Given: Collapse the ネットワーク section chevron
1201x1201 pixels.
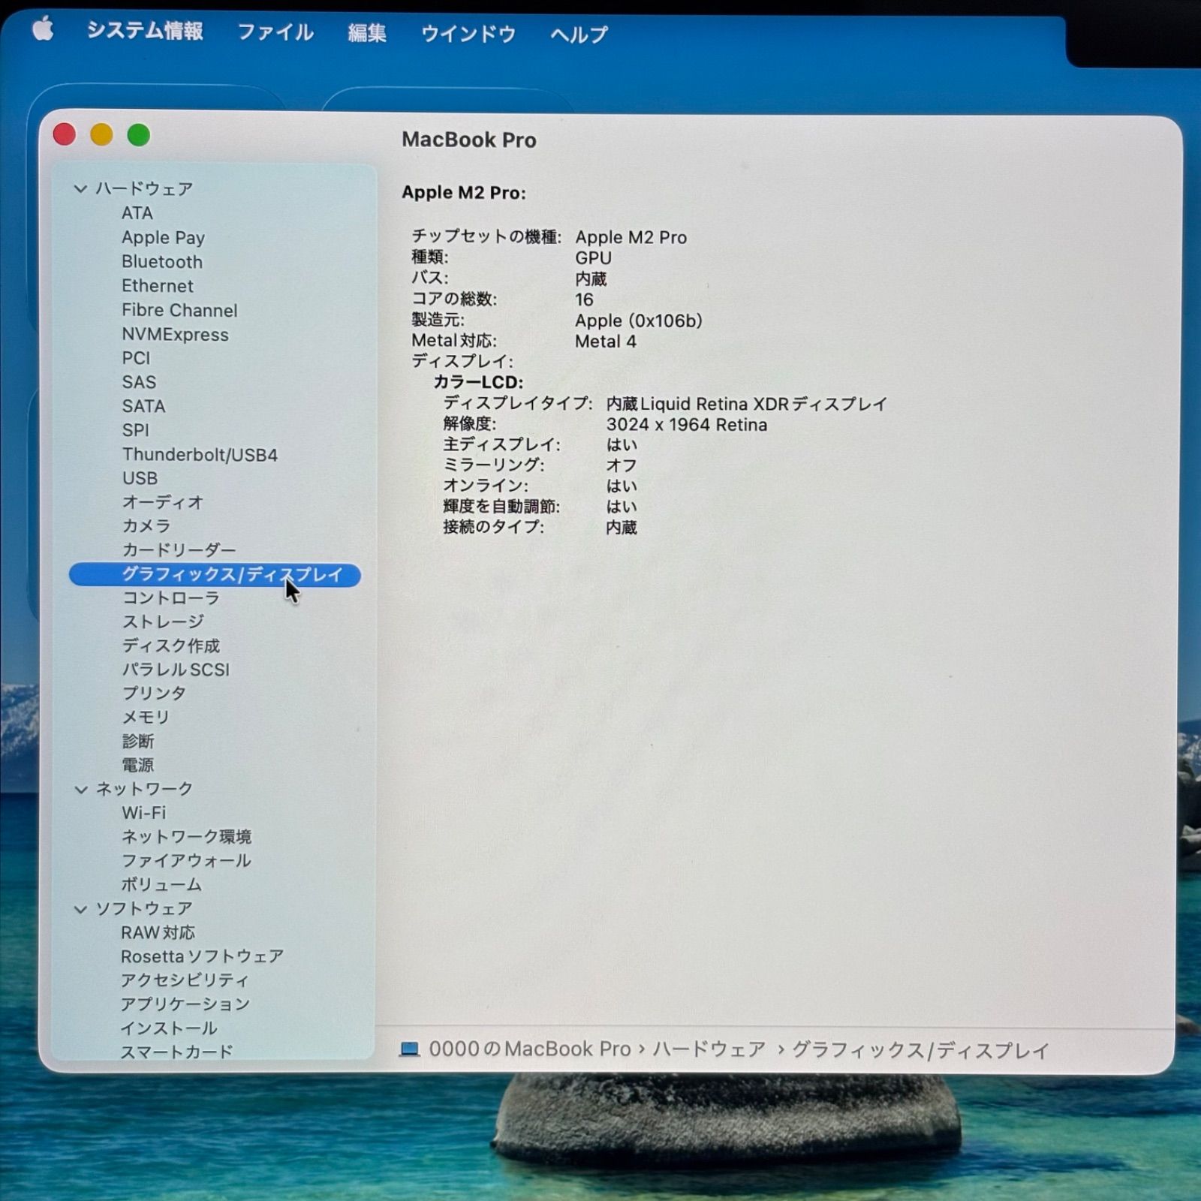Looking at the screenshot, I should click(80, 789).
